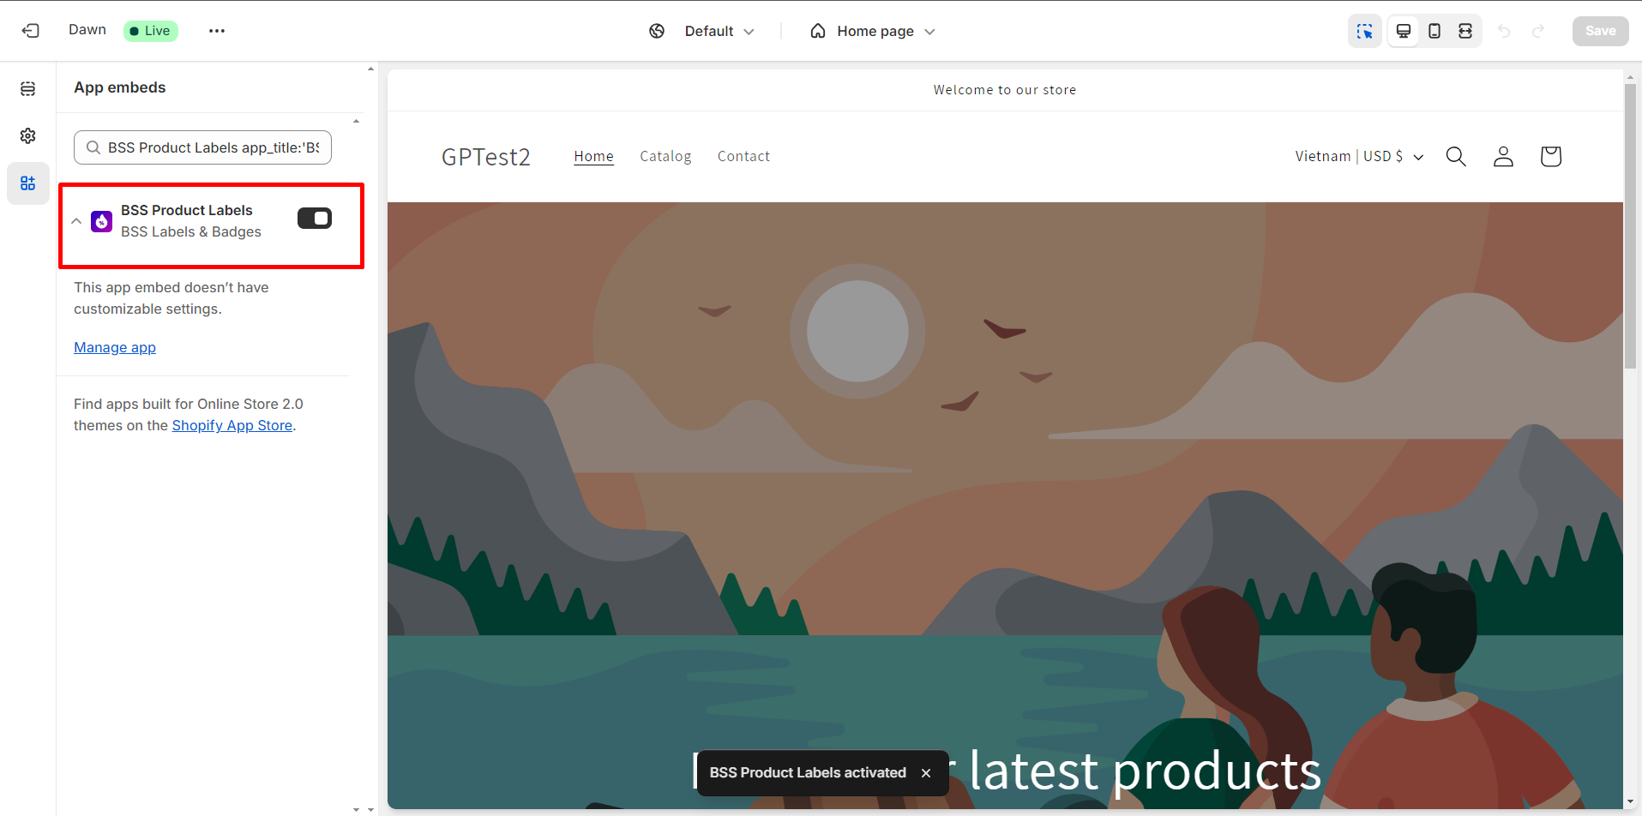Open the Vietnam USD country selector
This screenshot has width=1642, height=816.
pos(1357,156)
